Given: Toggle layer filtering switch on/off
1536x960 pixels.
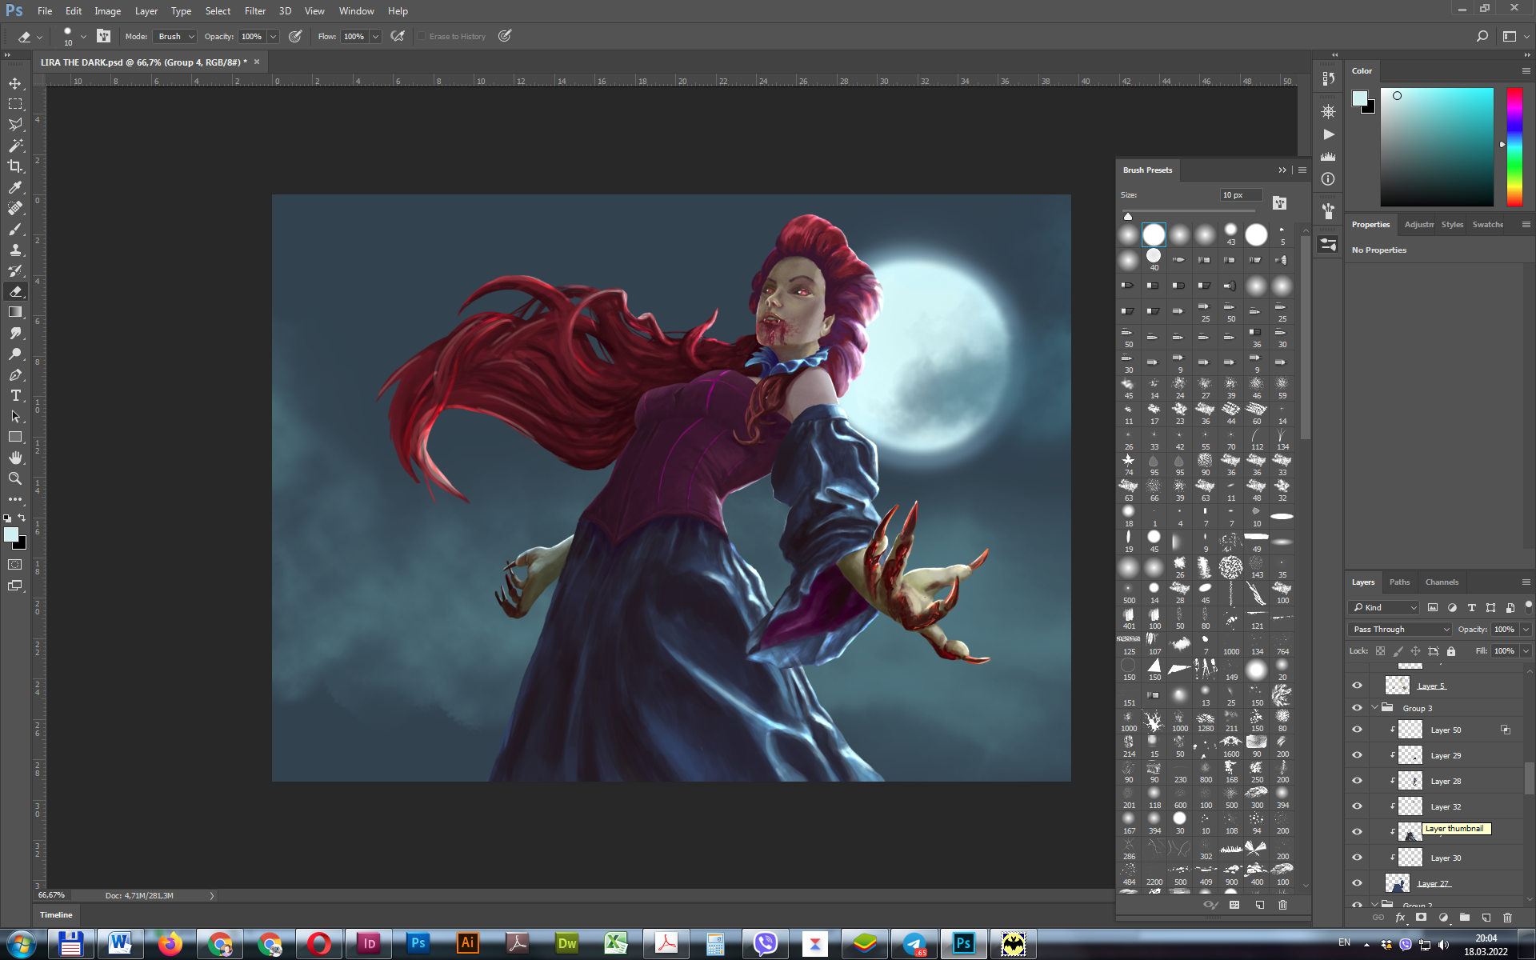Looking at the screenshot, I should 1529,606.
